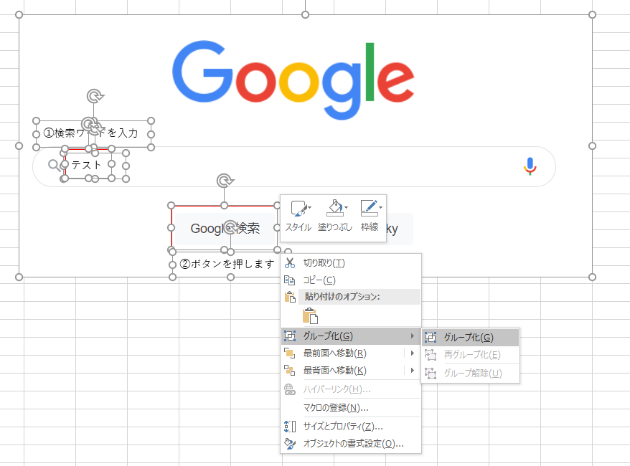Click the hyperlink globe icon
Image resolution: width=630 pixels, height=466 pixels.
(x=290, y=389)
